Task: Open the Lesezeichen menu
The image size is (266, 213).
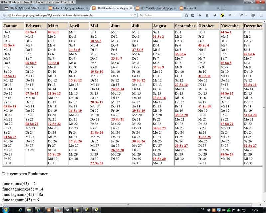Action: pyautogui.click(x=52, y=2)
